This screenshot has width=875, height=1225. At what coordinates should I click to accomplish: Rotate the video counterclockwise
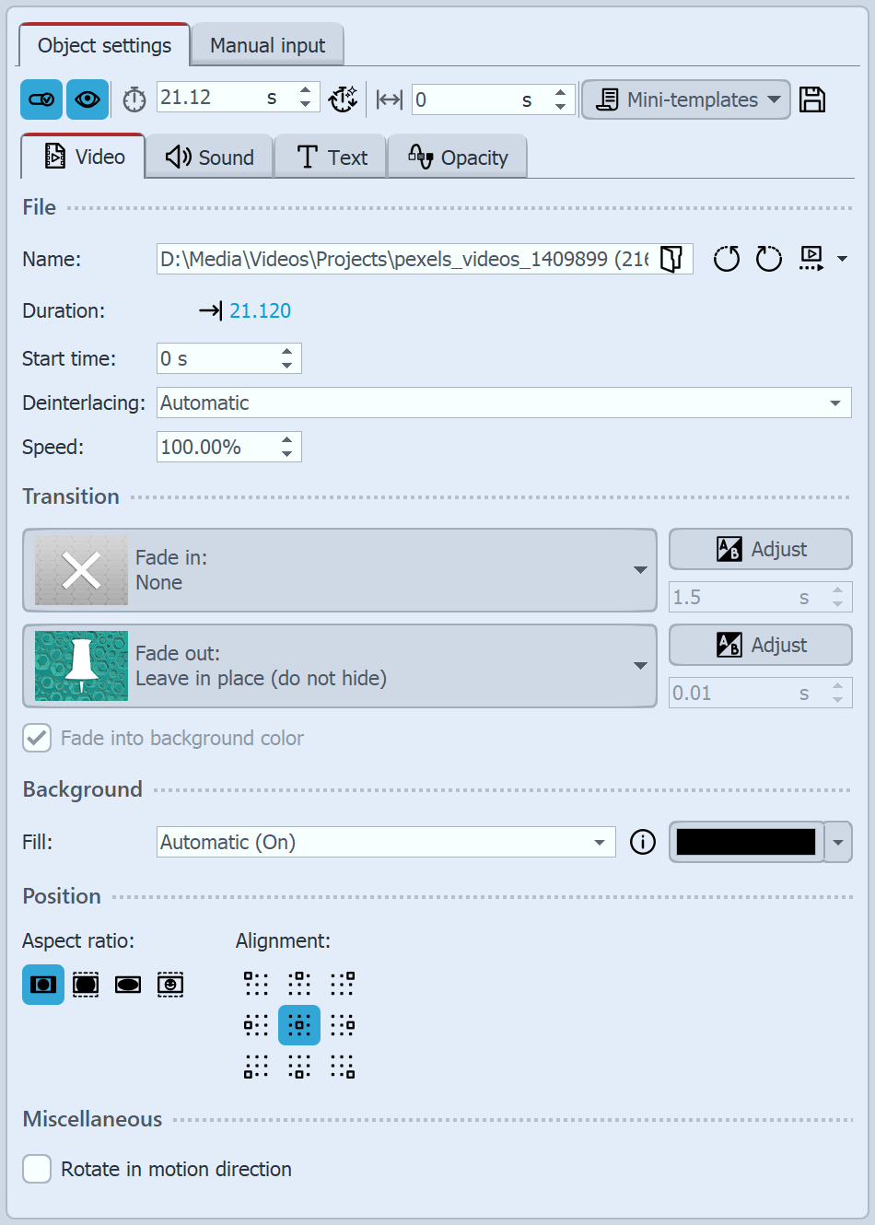tap(726, 259)
